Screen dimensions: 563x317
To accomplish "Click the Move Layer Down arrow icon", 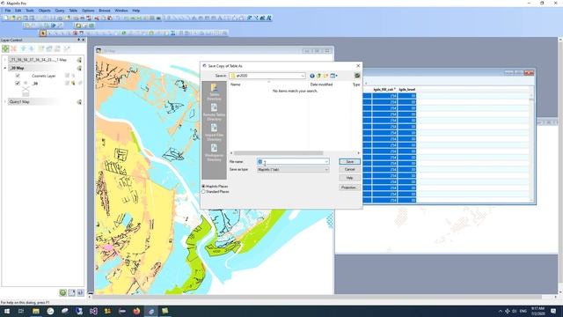I will coord(32,48).
